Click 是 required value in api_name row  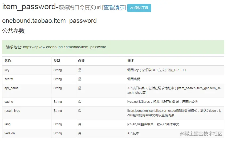click(x=80, y=88)
